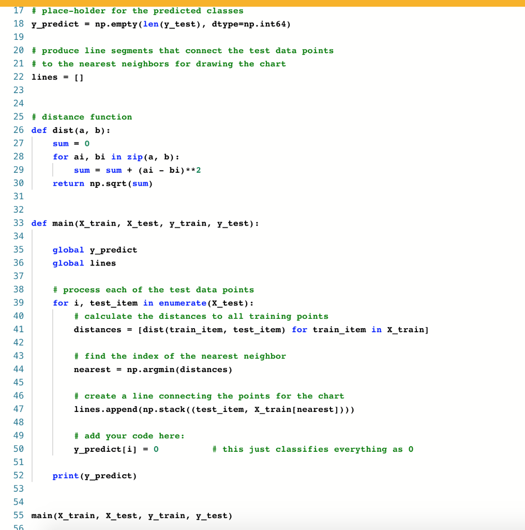Click the global y_predict statement on line 35
This screenshot has height=530, width=525.
[94, 249]
